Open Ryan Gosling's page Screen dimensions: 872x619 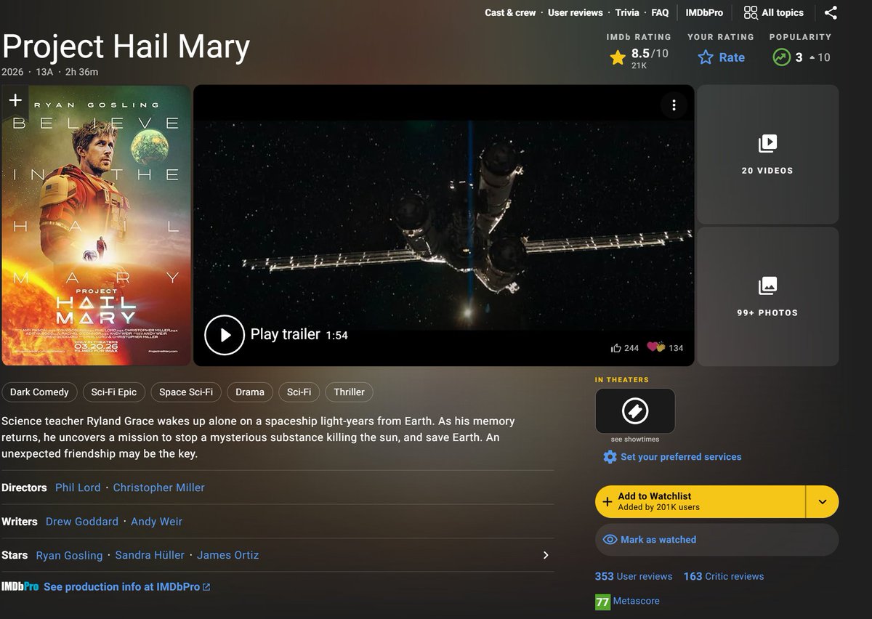70,555
